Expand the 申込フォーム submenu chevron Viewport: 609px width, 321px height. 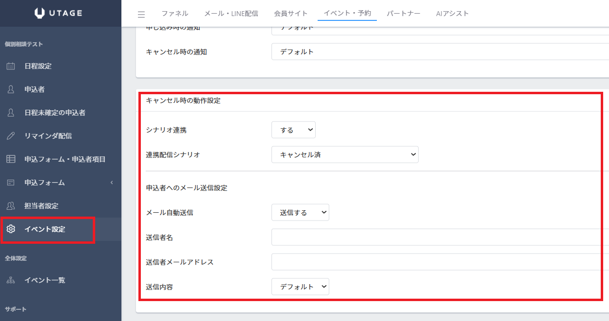tap(112, 183)
